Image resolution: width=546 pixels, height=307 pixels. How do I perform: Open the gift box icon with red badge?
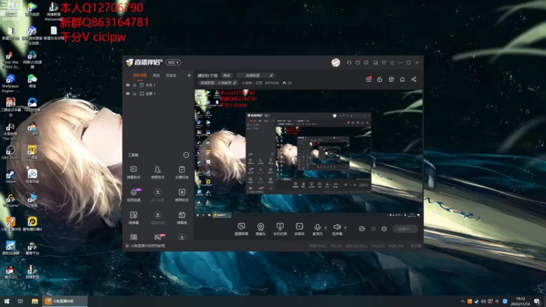click(x=369, y=79)
